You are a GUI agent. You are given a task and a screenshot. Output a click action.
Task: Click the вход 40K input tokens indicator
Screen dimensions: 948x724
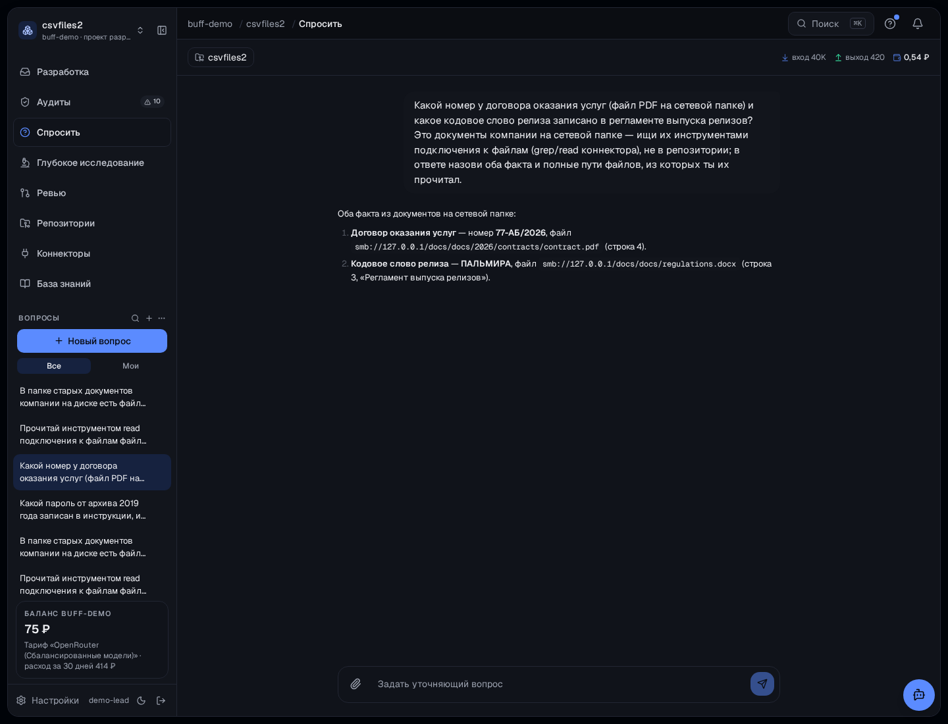point(803,57)
